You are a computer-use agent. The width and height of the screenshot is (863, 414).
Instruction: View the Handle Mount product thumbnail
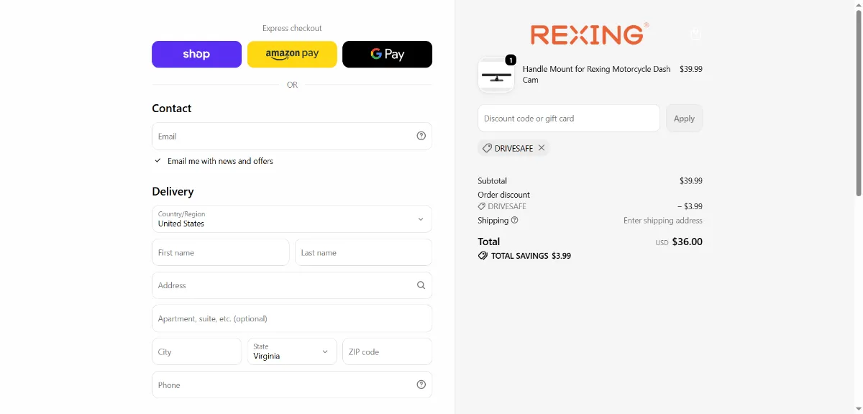point(496,75)
